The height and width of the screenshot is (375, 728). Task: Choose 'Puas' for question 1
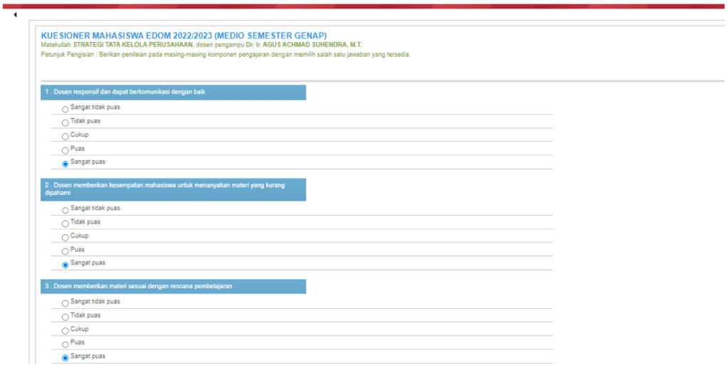(x=65, y=150)
